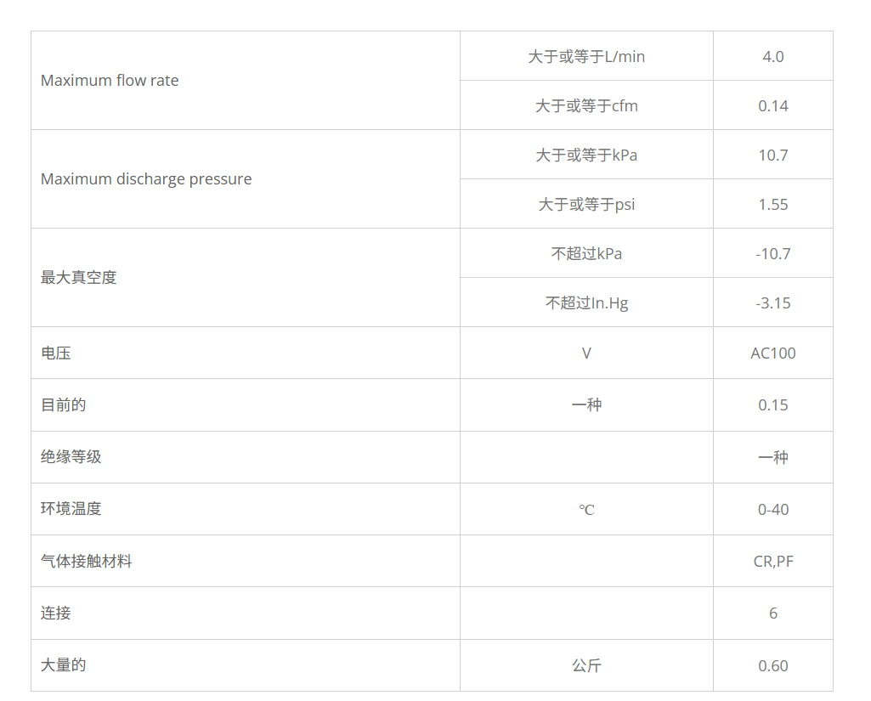This screenshot has height=701, width=871.
Task: Select the 1.55 psi value
Action: pos(773,205)
